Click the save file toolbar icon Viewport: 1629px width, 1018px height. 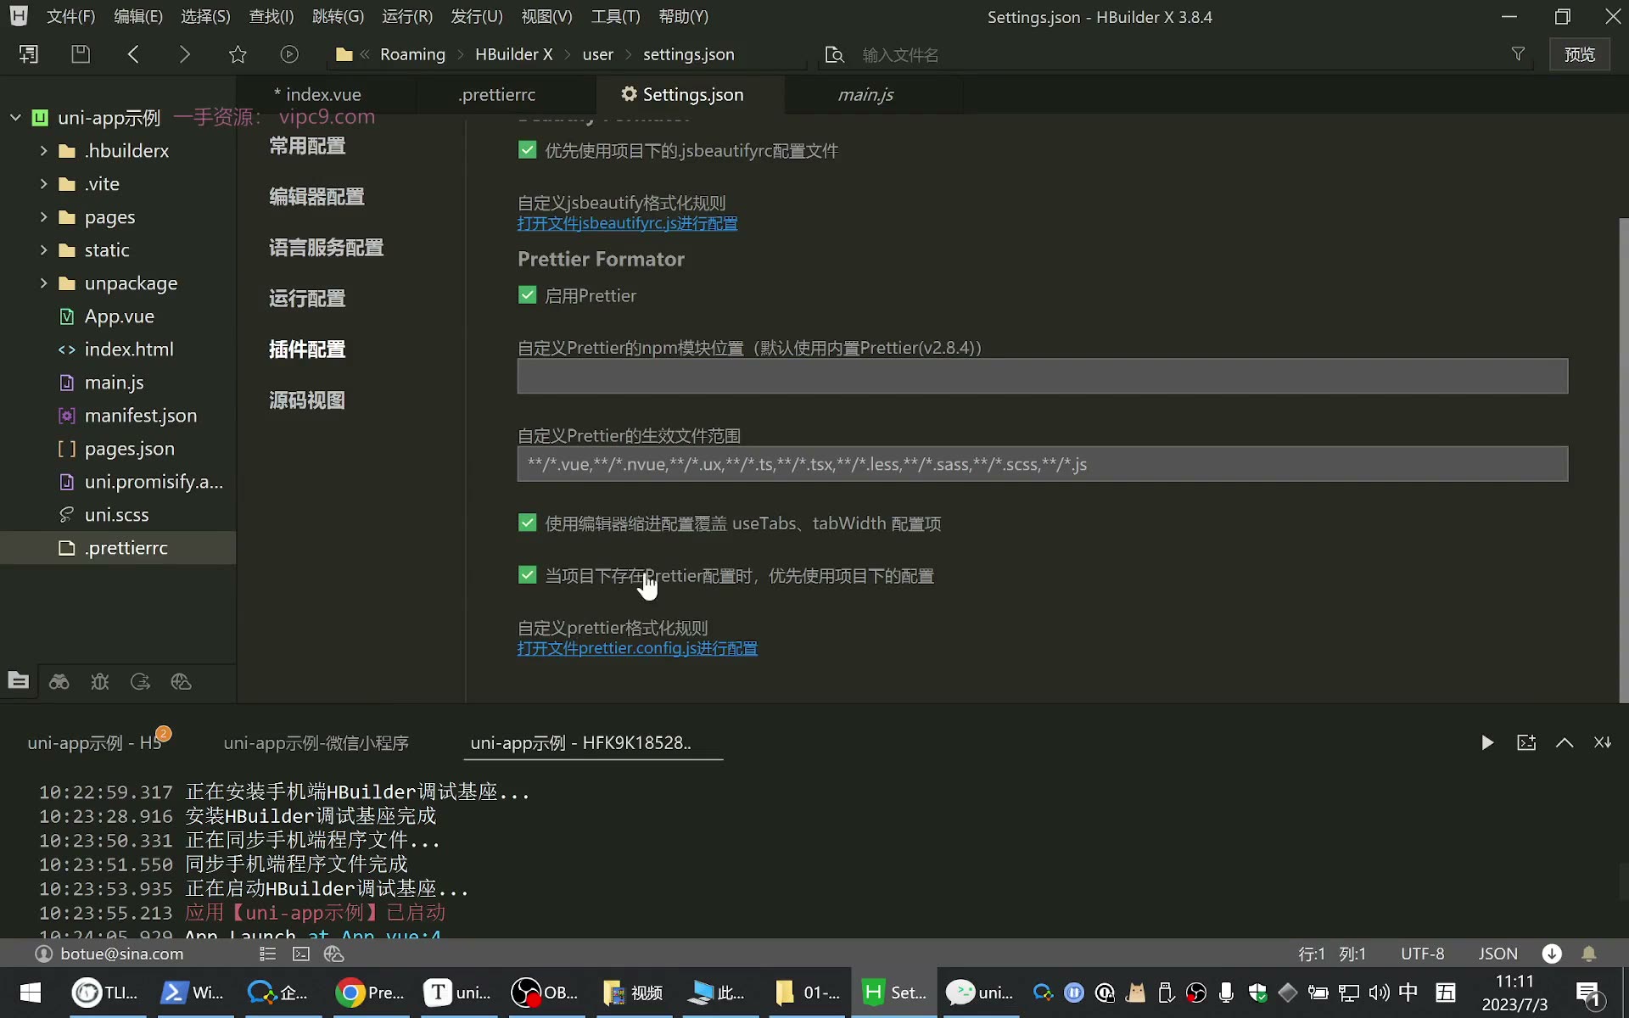click(x=81, y=54)
